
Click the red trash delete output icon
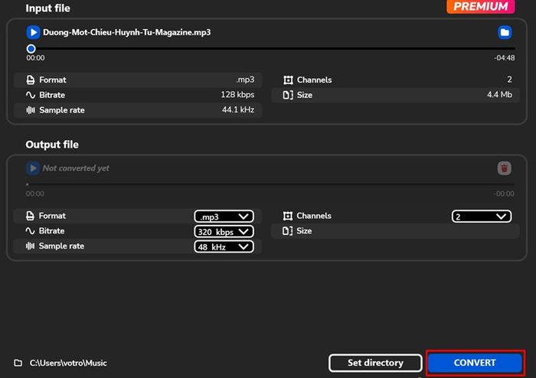tap(504, 168)
